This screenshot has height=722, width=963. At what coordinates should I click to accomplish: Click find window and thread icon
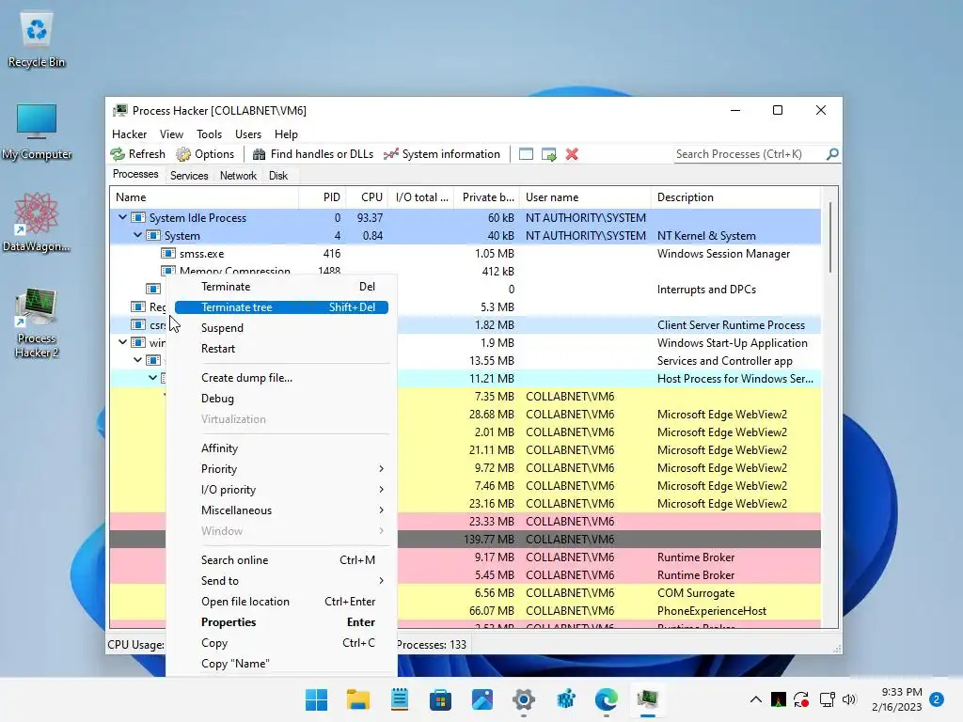point(549,154)
